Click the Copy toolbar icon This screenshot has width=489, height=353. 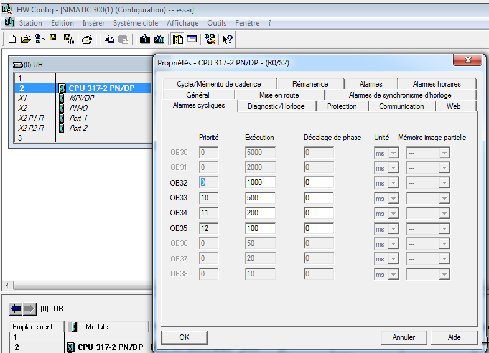[109, 39]
